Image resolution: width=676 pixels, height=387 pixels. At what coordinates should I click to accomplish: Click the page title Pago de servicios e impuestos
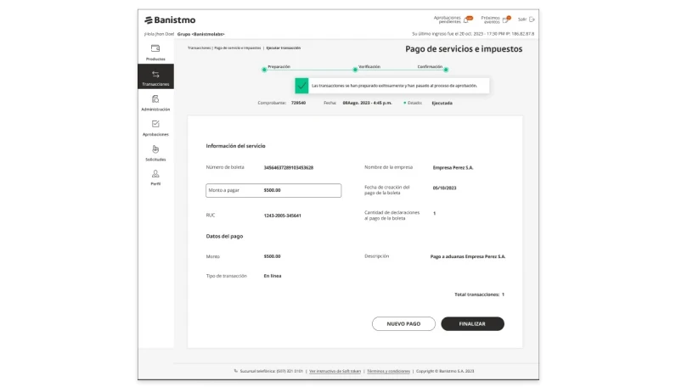[x=464, y=49]
